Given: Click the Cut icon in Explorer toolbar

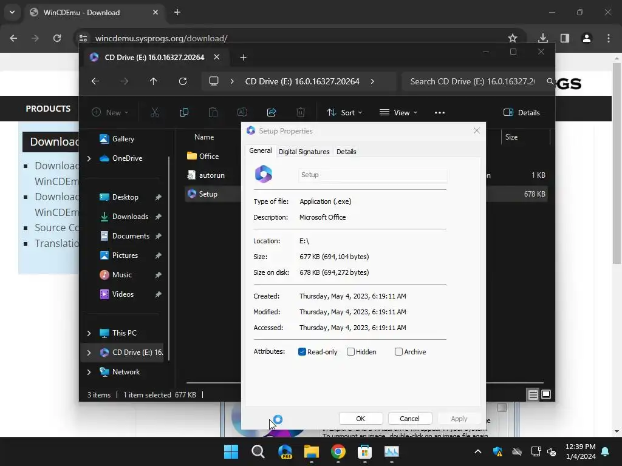Looking at the screenshot, I should (155, 112).
